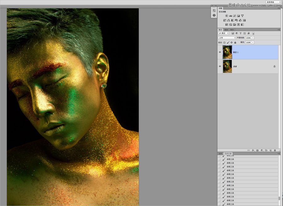Click the history panel scrollbar thumb

pyautogui.click(x=279, y=198)
